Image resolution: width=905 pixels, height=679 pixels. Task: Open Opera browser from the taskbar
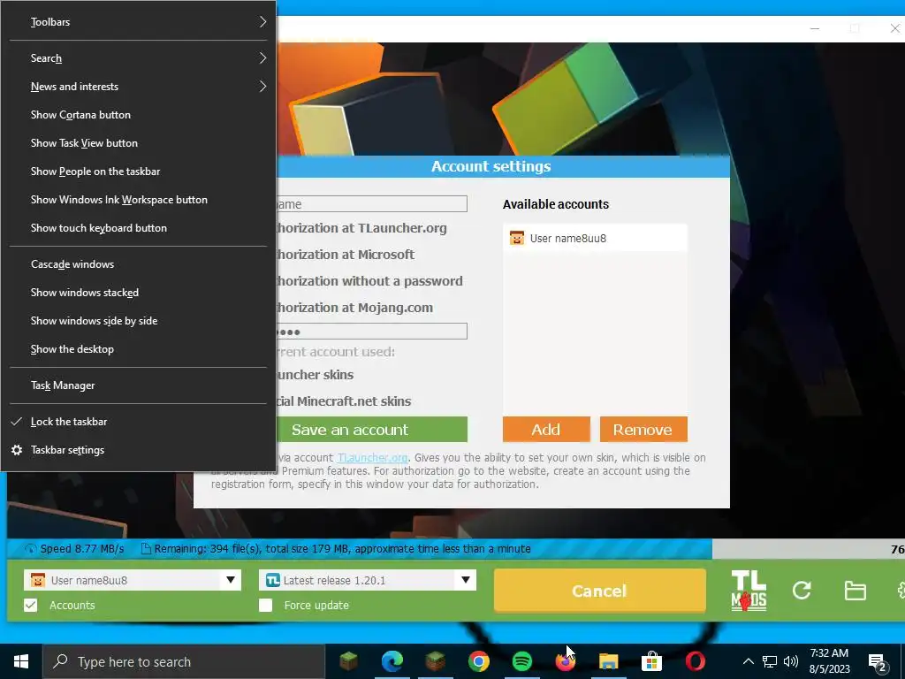[x=695, y=661]
